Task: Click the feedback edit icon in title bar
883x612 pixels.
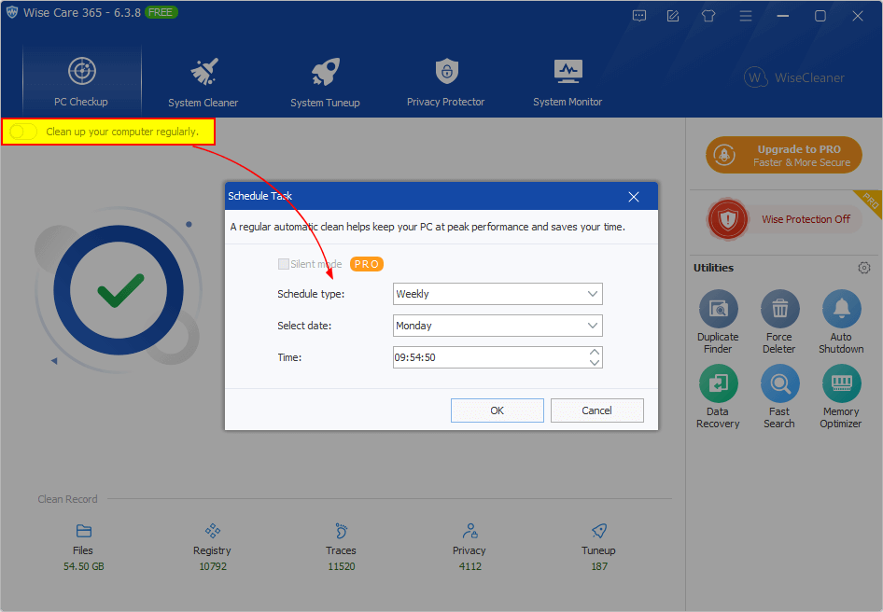Action: [673, 16]
